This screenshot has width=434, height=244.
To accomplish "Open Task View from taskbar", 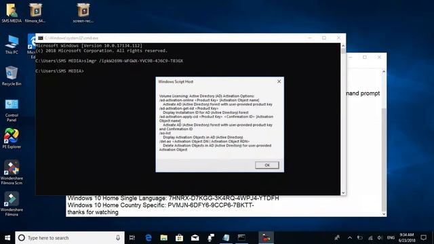I will [132, 238].
